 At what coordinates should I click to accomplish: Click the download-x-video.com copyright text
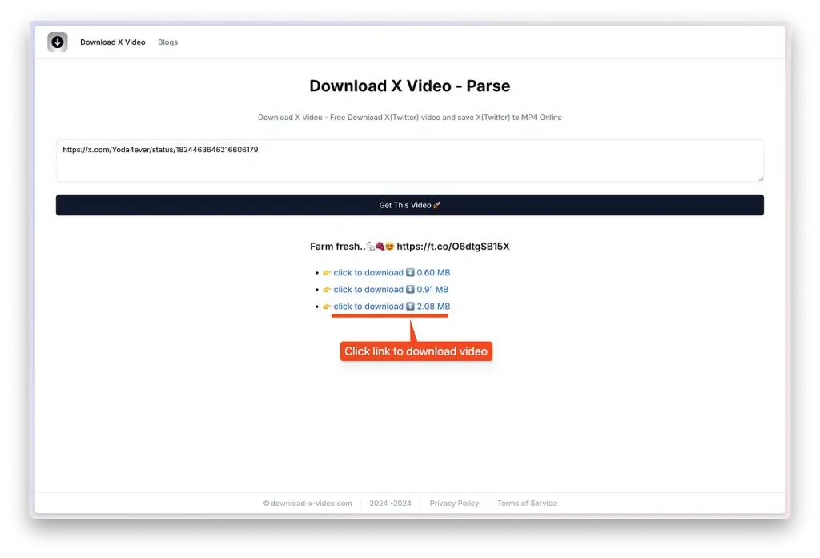click(307, 504)
